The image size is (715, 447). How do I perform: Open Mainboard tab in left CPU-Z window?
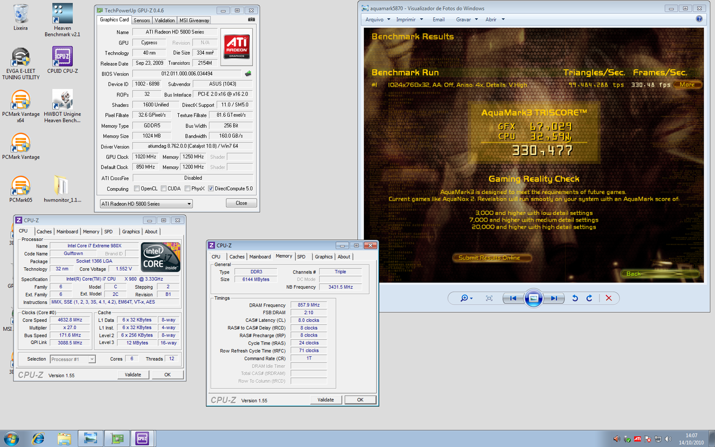pos(67,232)
